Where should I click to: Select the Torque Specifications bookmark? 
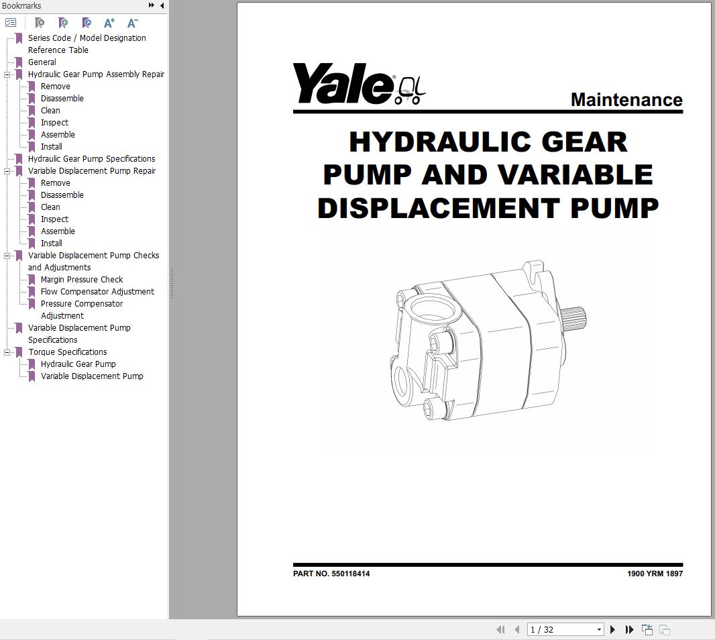[x=68, y=352]
